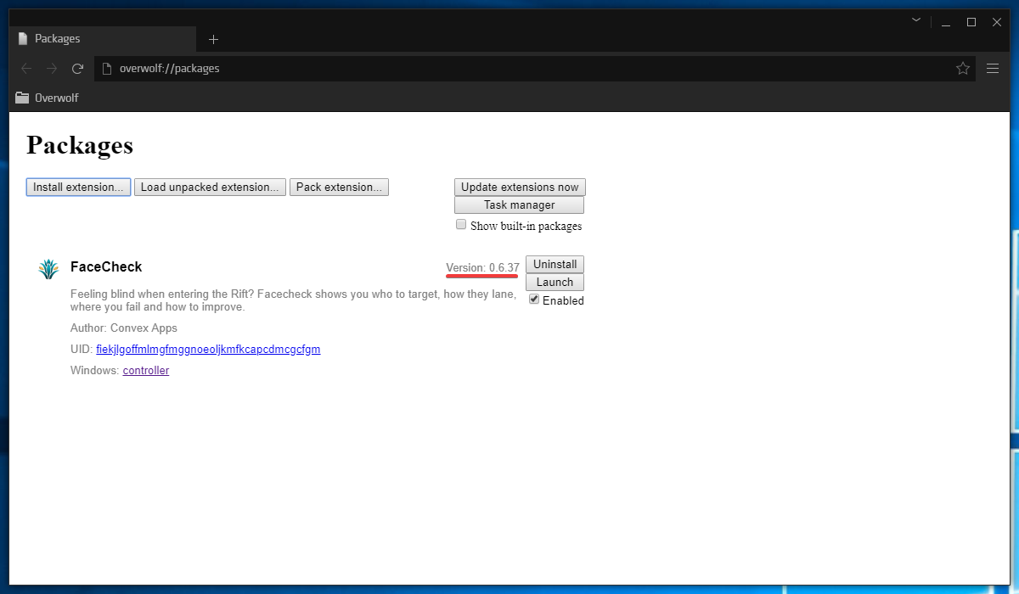Open the controller window link

click(146, 370)
